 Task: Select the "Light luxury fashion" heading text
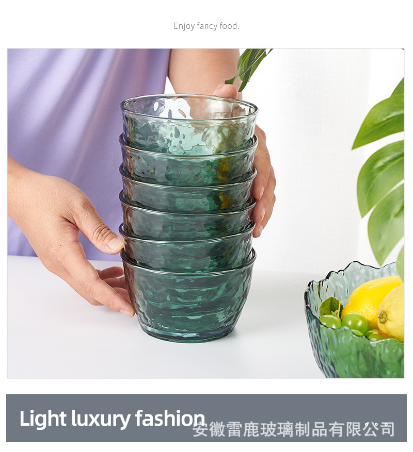point(113,418)
